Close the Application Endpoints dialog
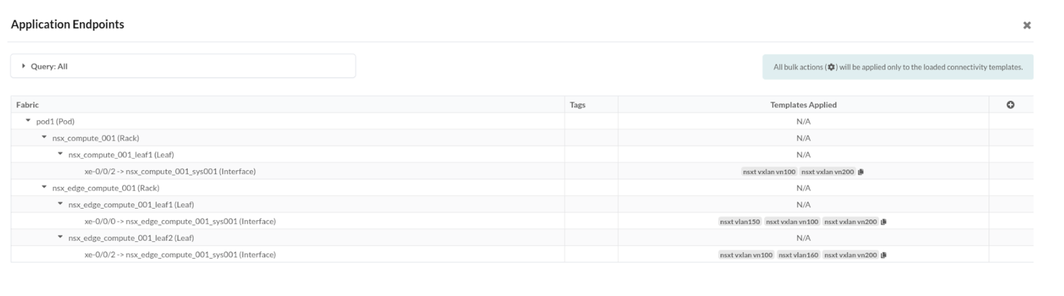This screenshot has width=1064, height=296. (x=1027, y=25)
